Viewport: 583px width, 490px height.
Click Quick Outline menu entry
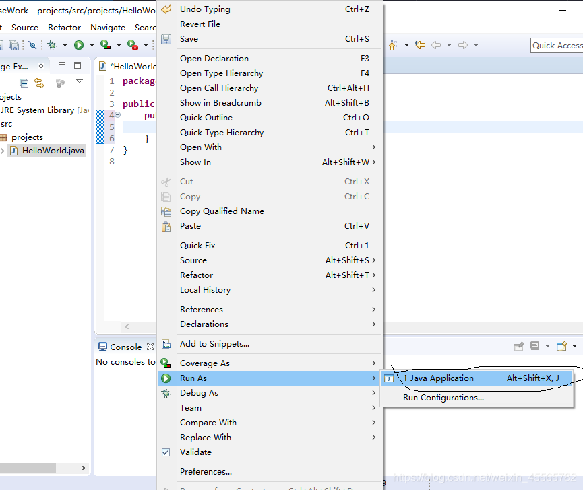pos(270,118)
